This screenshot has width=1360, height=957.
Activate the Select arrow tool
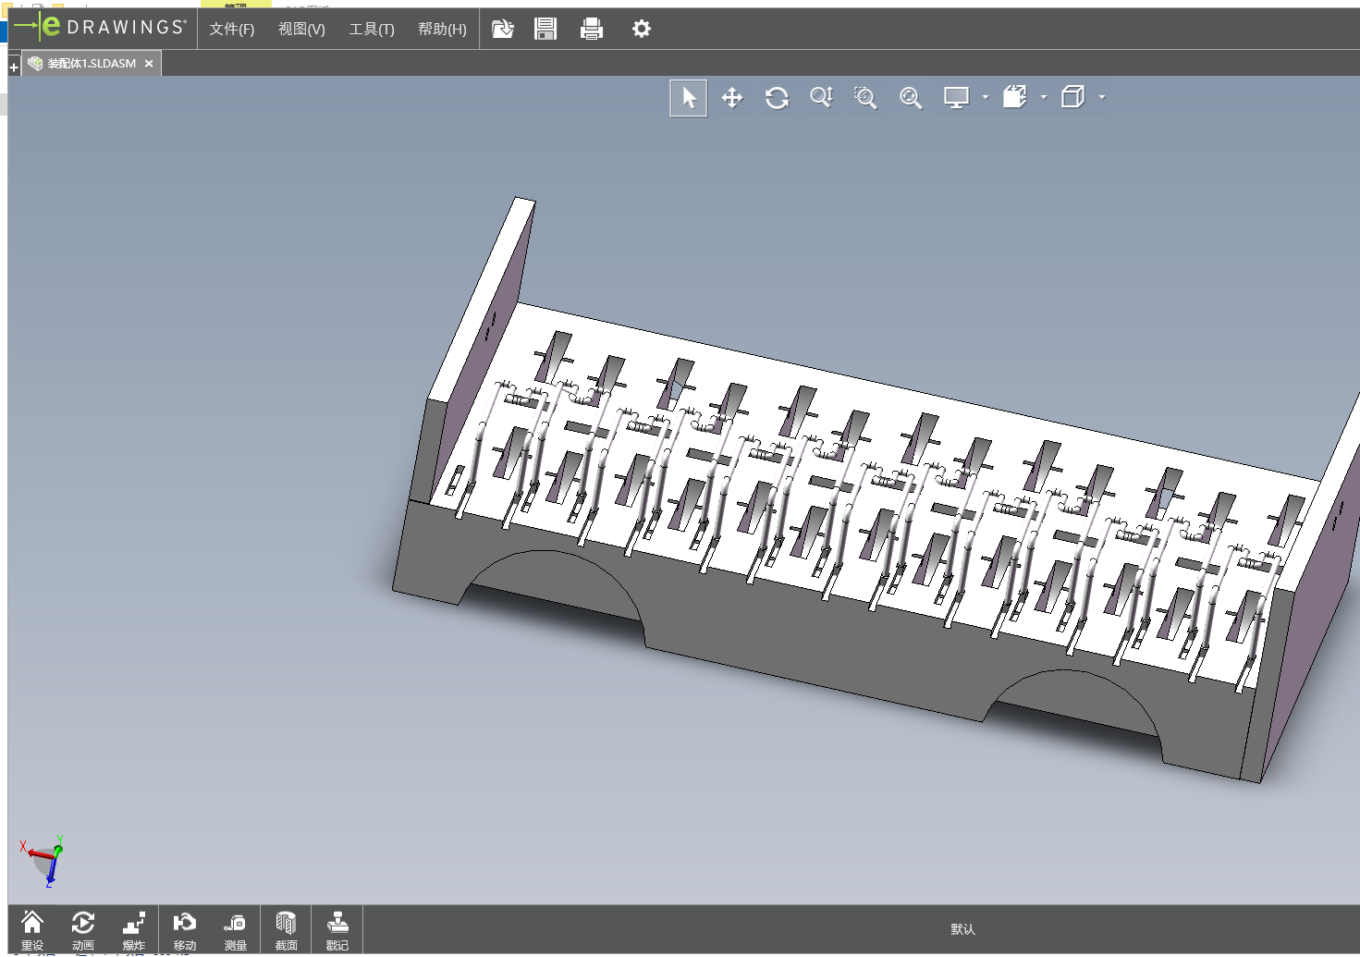689,98
